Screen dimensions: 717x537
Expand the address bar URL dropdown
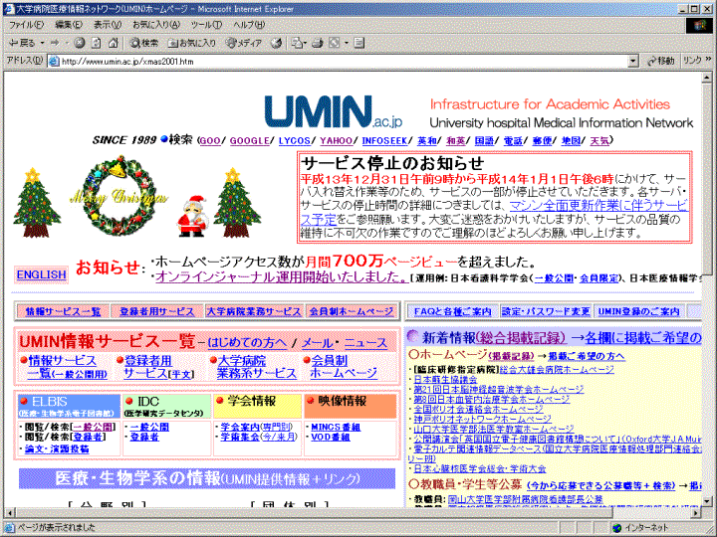tap(638, 61)
